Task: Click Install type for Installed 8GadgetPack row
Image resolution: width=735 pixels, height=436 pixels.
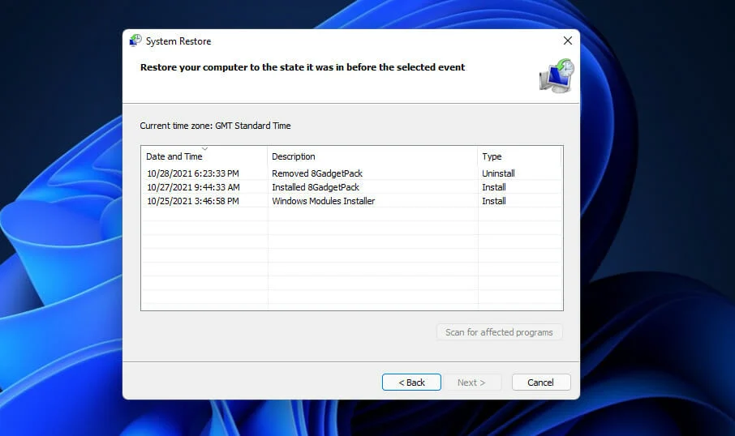Action: 494,187
